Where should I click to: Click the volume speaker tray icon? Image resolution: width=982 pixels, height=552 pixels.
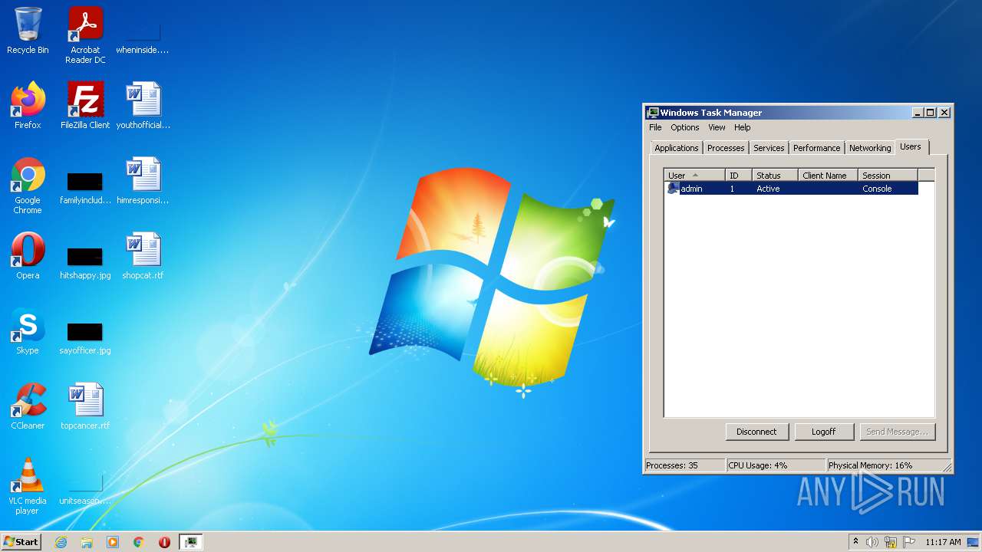(872, 542)
